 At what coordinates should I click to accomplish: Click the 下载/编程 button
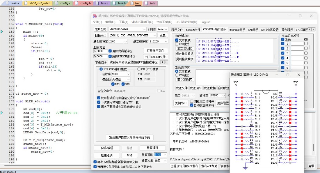click(x=106, y=148)
